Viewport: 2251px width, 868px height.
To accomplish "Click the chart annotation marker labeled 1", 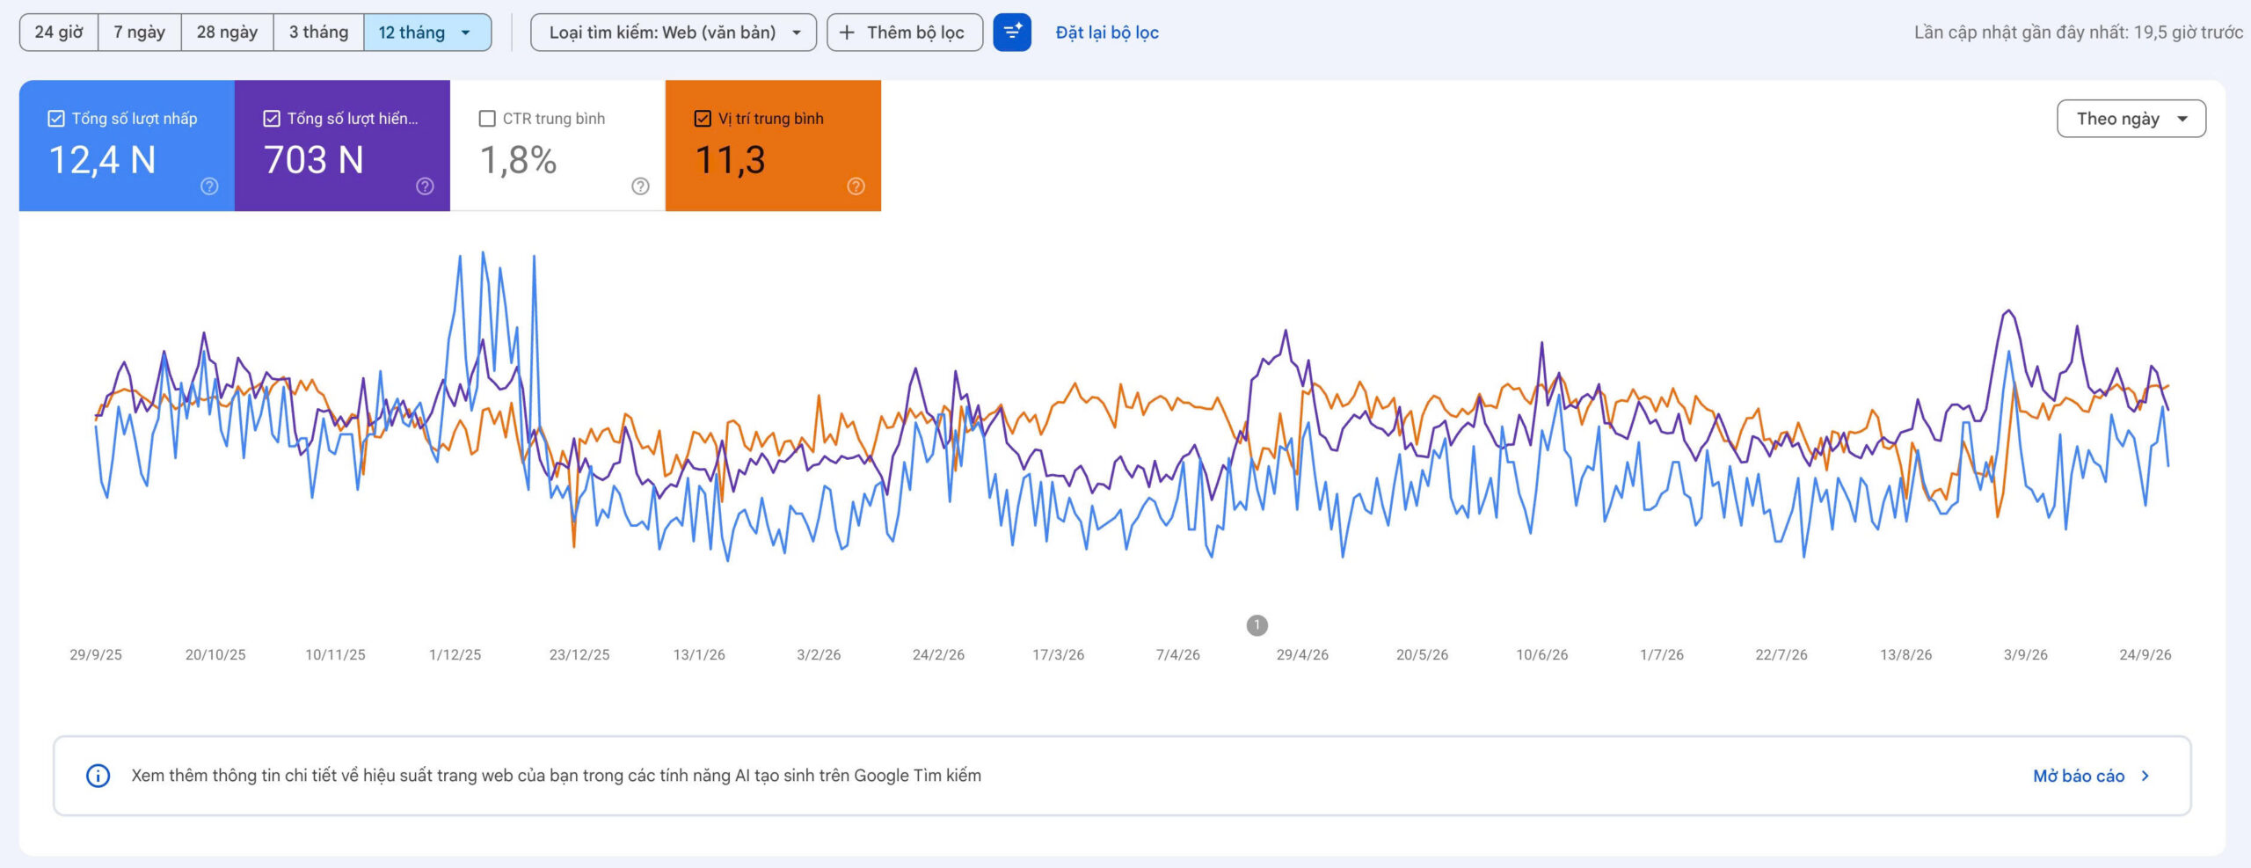I will pos(1257,625).
